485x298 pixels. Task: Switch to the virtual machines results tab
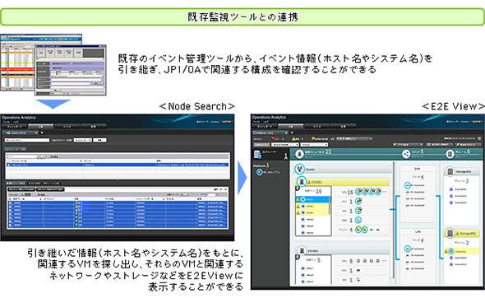click(16, 184)
